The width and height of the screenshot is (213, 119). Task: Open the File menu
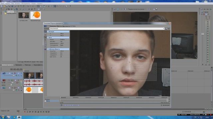coord(2,4)
